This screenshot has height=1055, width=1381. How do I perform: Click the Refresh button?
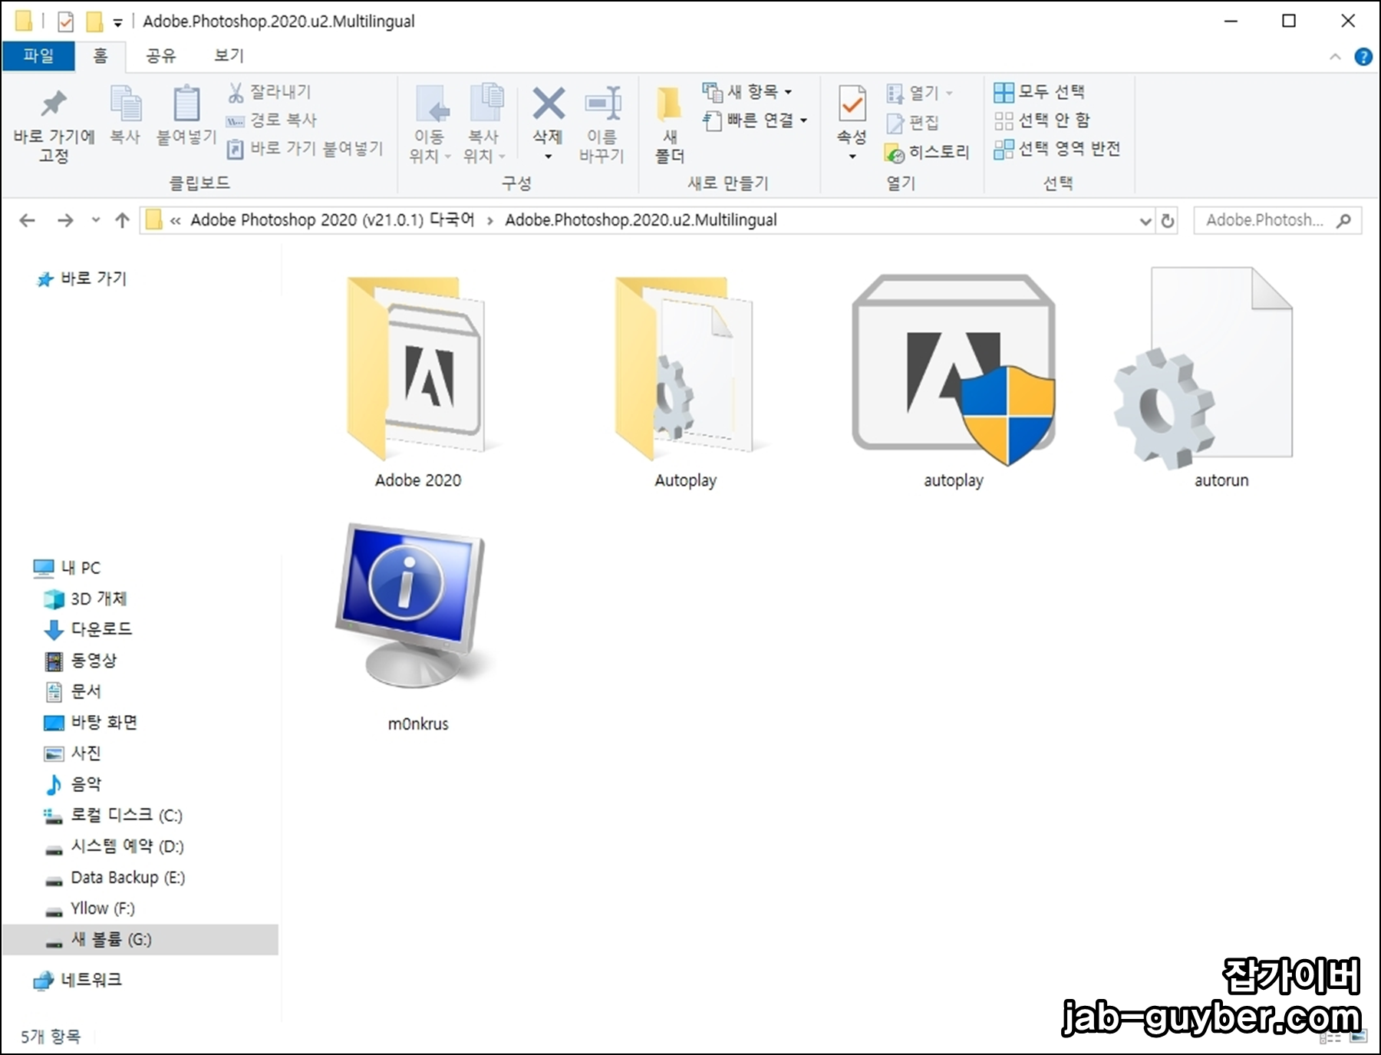click(x=1168, y=221)
